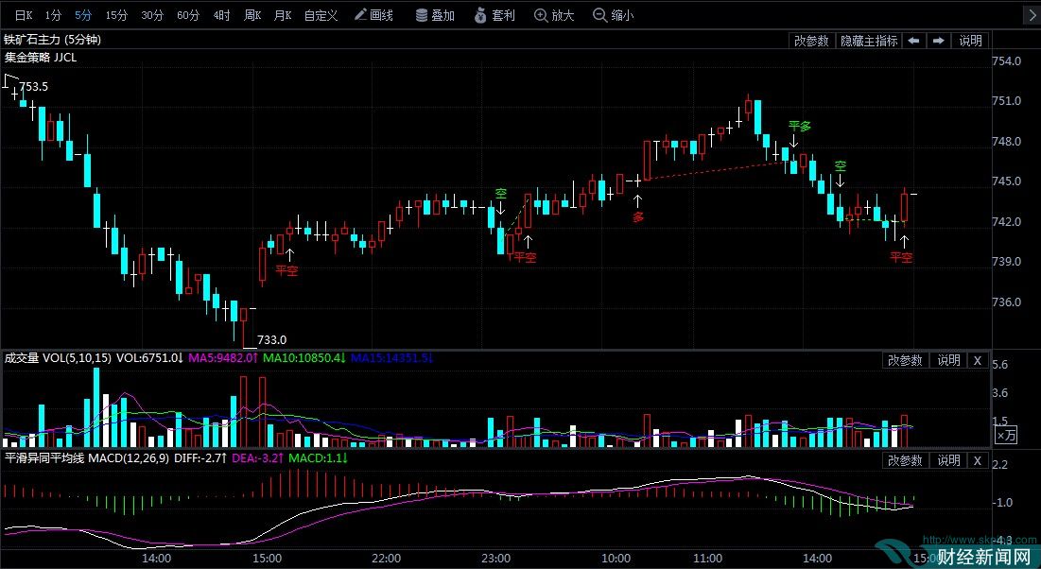Switch to the 月K monthly chart
1041x569 pixels.
[x=283, y=15]
